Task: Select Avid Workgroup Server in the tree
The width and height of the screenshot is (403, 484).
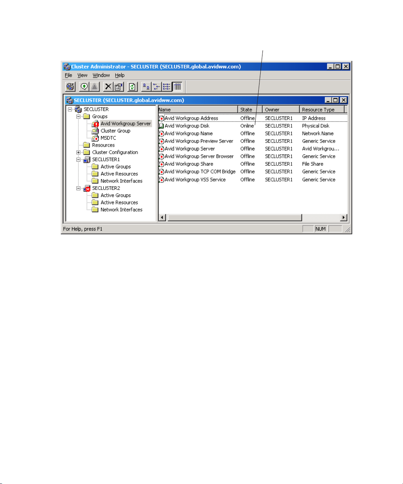Action: (126, 124)
